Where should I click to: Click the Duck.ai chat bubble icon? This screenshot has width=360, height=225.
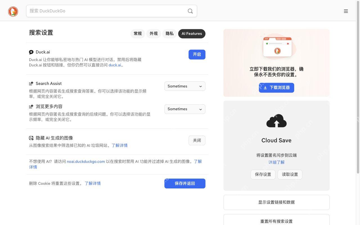31,52
